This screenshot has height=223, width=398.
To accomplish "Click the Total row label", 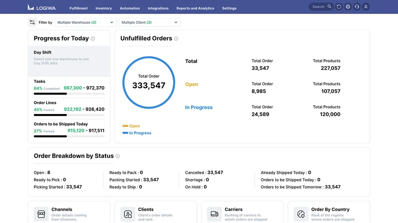I will pos(191,61).
